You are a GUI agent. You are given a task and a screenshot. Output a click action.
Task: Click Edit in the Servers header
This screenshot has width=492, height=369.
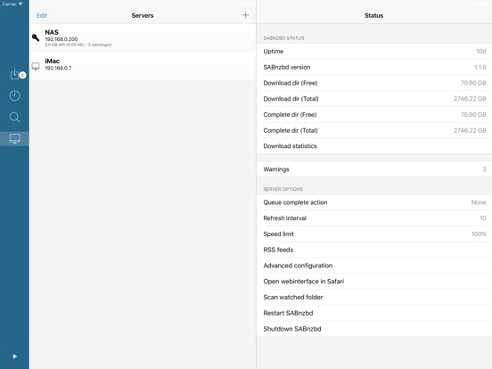(41, 15)
